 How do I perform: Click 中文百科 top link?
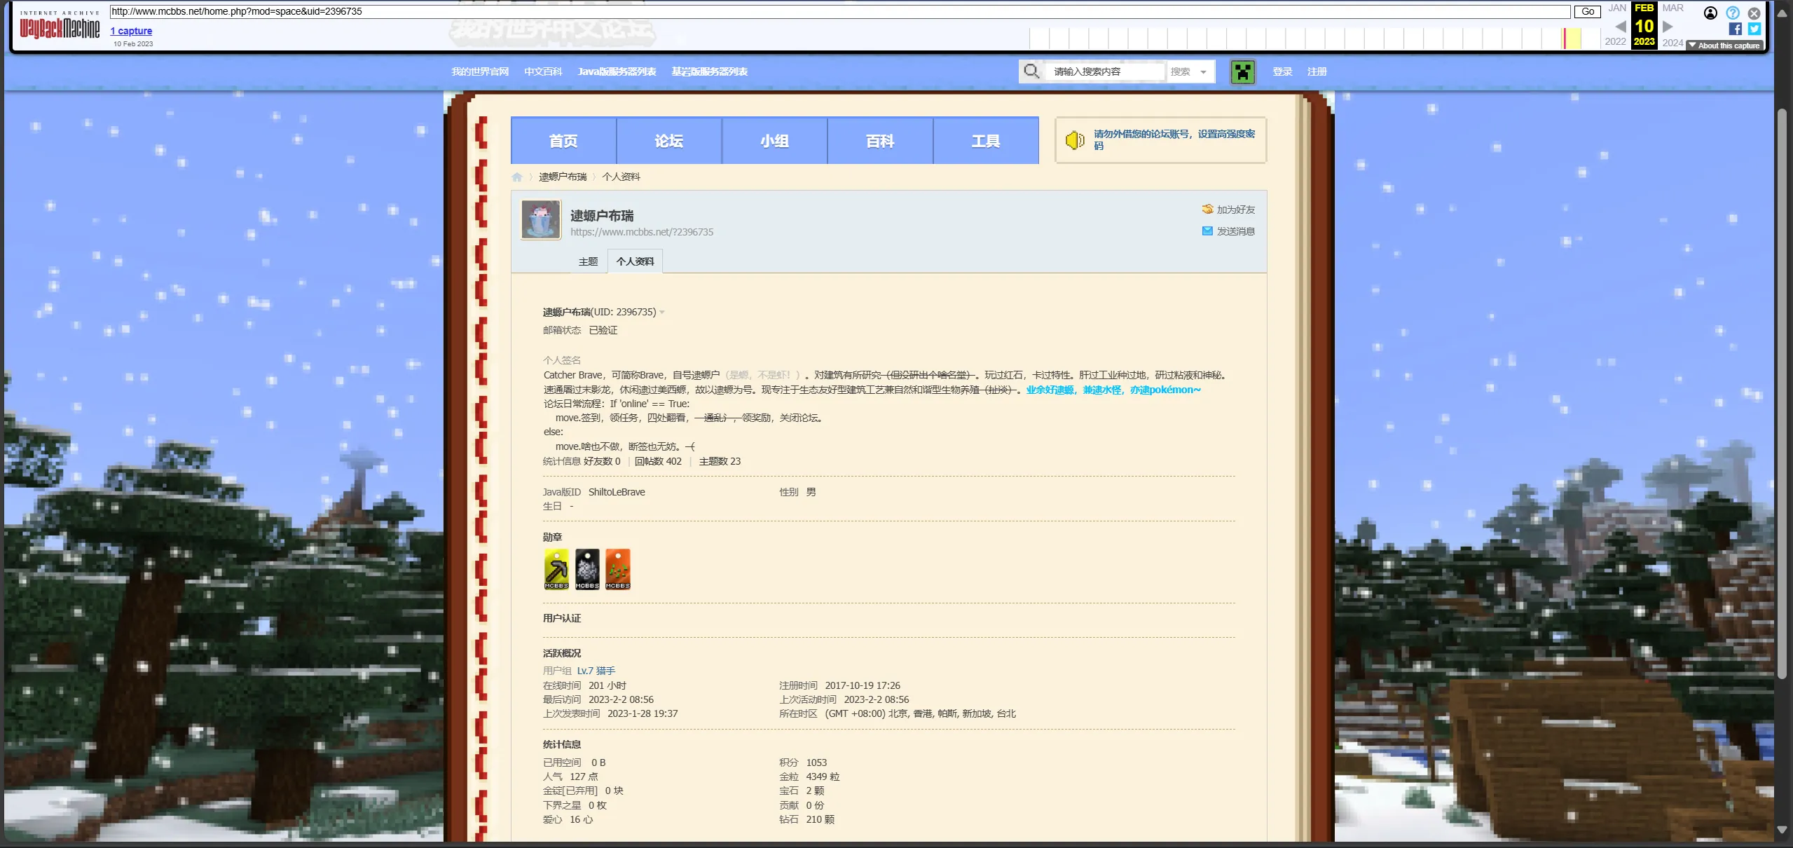point(543,71)
